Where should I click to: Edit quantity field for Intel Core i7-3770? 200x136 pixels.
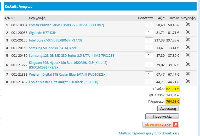point(149,40)
